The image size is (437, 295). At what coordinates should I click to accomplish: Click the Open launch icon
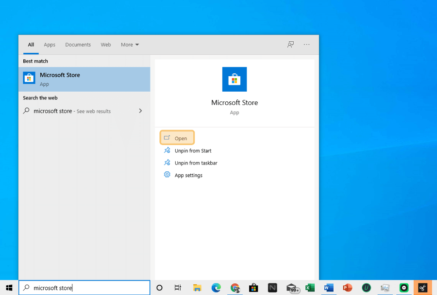pos(167,138)
